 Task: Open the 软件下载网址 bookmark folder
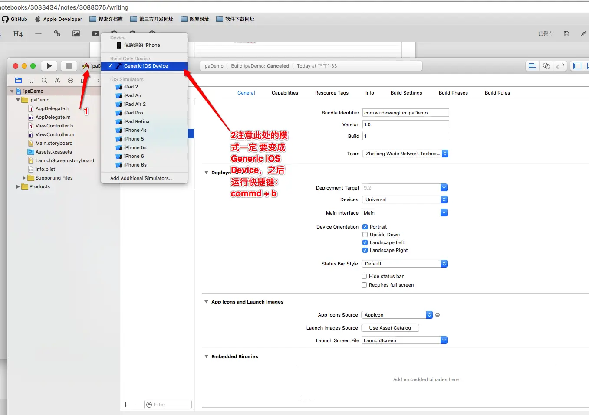click(x=235, y=19)
